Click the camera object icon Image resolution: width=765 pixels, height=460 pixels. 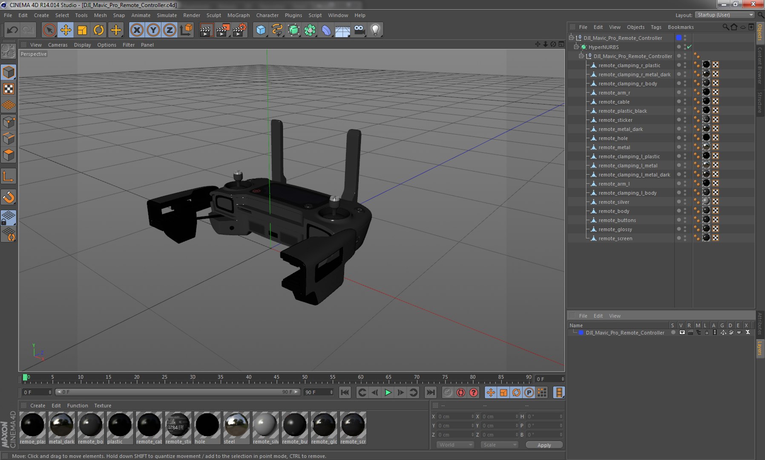click(x=359, y=30)
